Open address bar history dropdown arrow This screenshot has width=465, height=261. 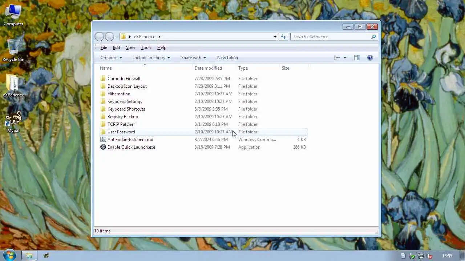(275, 37)
